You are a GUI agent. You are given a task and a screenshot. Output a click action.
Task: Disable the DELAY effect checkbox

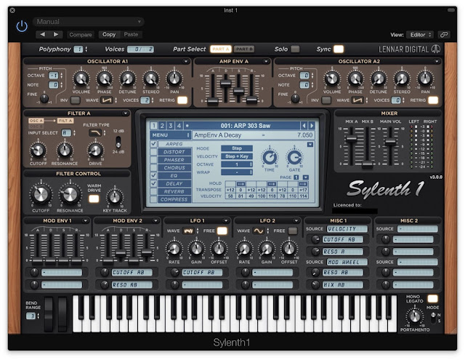(x=153, y=183)
